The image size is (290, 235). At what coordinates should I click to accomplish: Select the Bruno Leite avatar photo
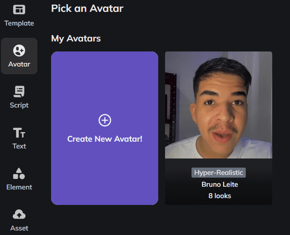[x=218, y=105]
